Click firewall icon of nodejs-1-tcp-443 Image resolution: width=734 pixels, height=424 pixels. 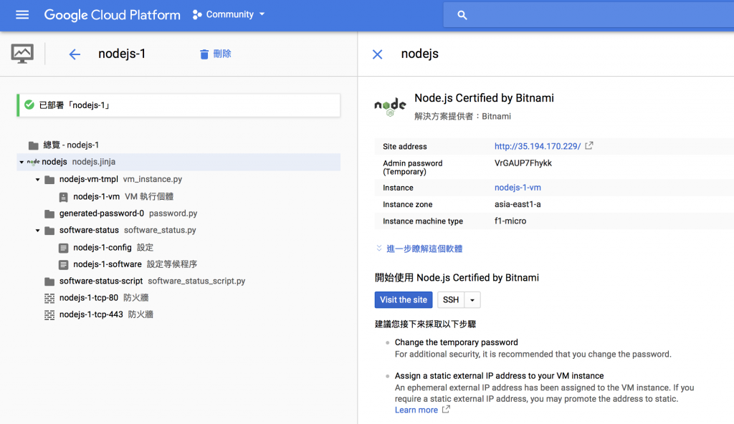(49, 315)
